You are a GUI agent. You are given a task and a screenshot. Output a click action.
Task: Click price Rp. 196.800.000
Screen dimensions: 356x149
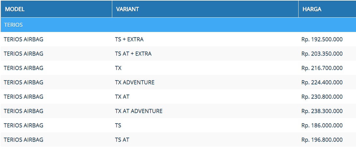coord(322,140)
